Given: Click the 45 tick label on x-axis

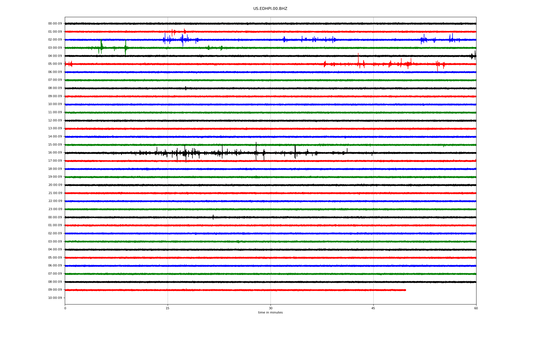Looking at the screenshot, I should 373,308.
